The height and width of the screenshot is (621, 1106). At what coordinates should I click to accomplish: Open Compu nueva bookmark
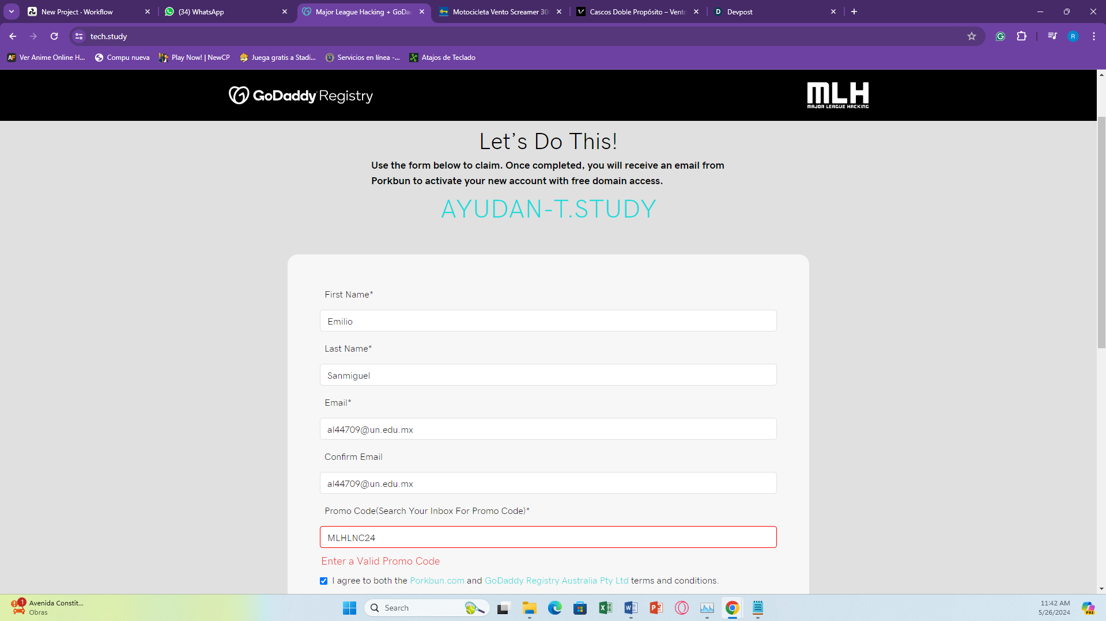tap(122, 58)
